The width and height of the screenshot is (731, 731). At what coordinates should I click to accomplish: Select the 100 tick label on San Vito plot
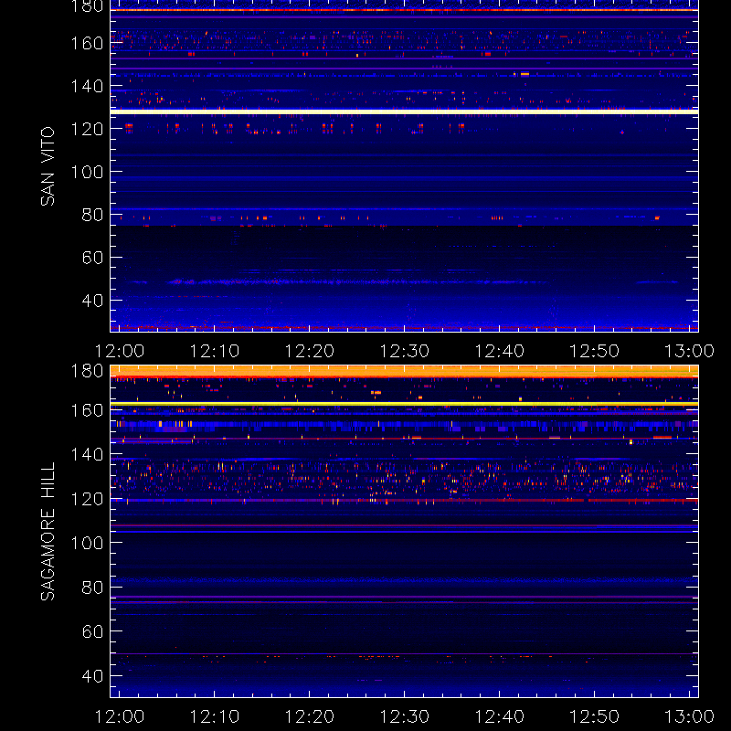87,172
